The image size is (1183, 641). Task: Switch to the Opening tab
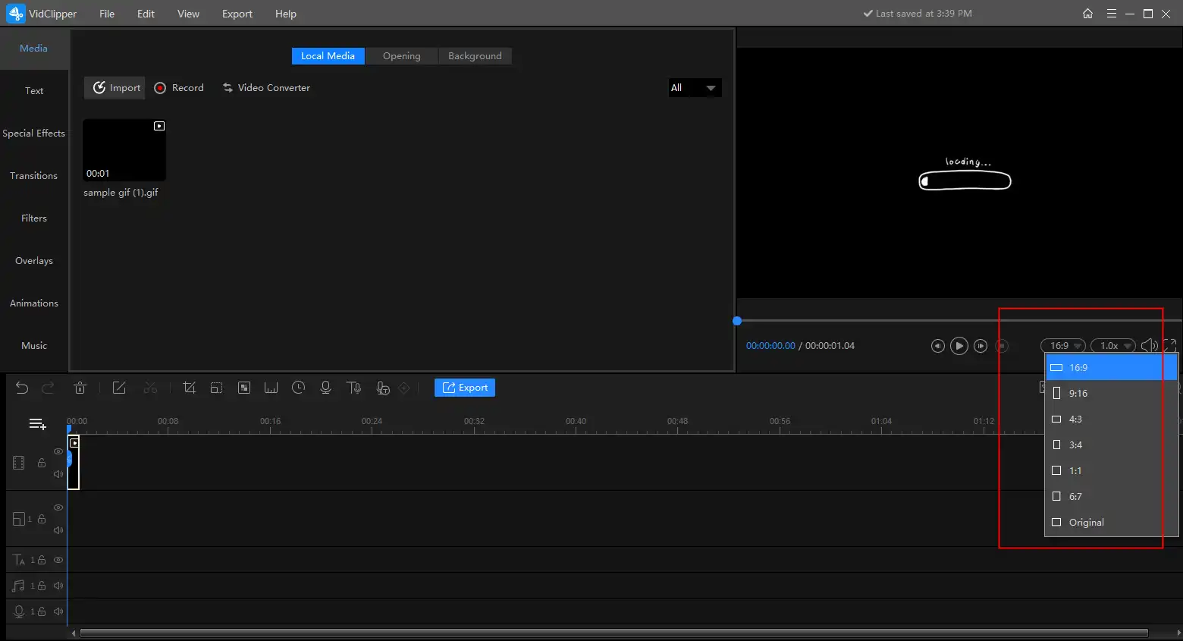tap(401, 56)
